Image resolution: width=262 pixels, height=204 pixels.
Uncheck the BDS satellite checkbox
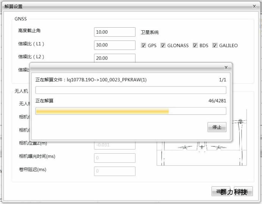coord(195,45)
